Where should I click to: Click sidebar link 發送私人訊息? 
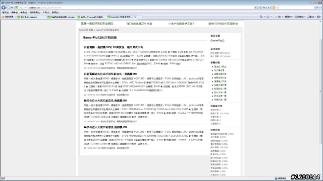[x=220, y=67]
